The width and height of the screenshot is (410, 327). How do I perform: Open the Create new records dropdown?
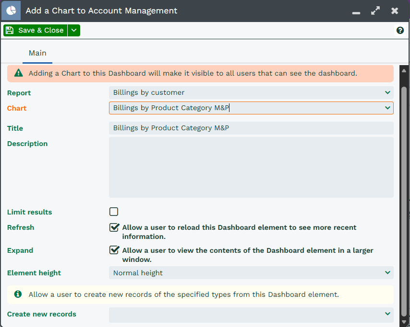point(251,314)
